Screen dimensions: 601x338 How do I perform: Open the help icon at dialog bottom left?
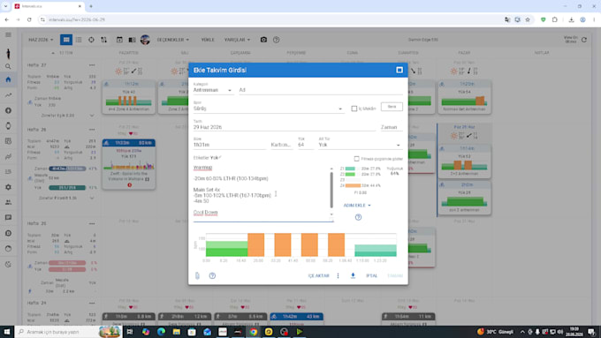tap(212, 275)
